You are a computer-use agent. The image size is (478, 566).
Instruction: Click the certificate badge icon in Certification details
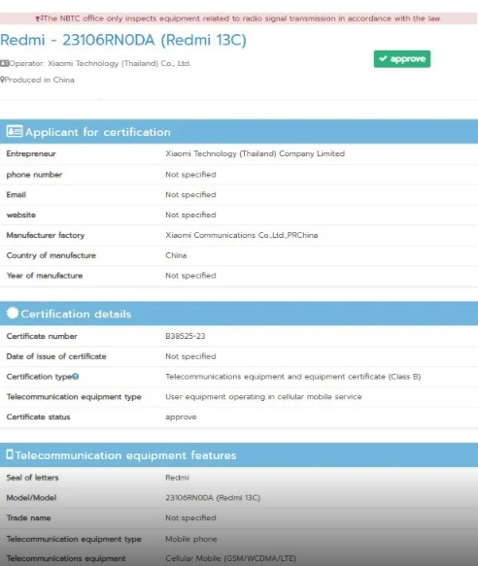click(x=13, y=313)
